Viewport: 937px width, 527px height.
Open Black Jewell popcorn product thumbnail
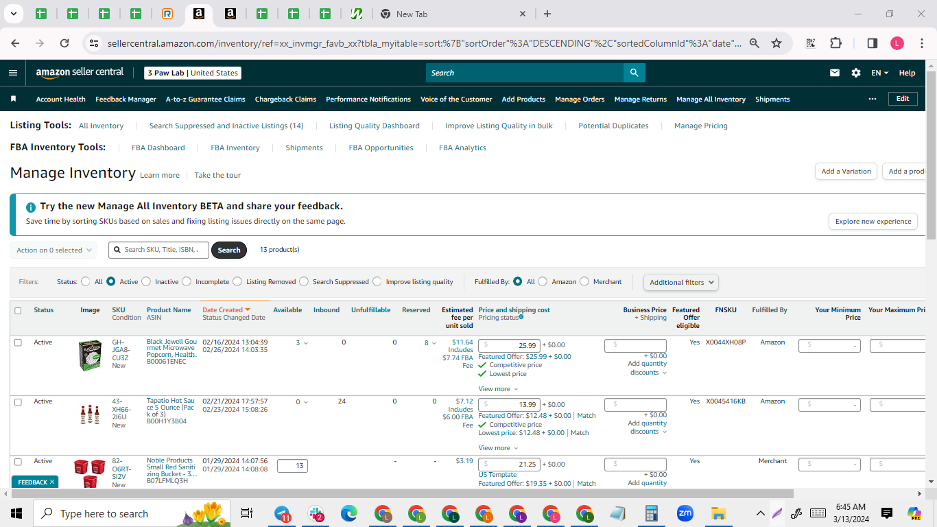click(90, 355)
